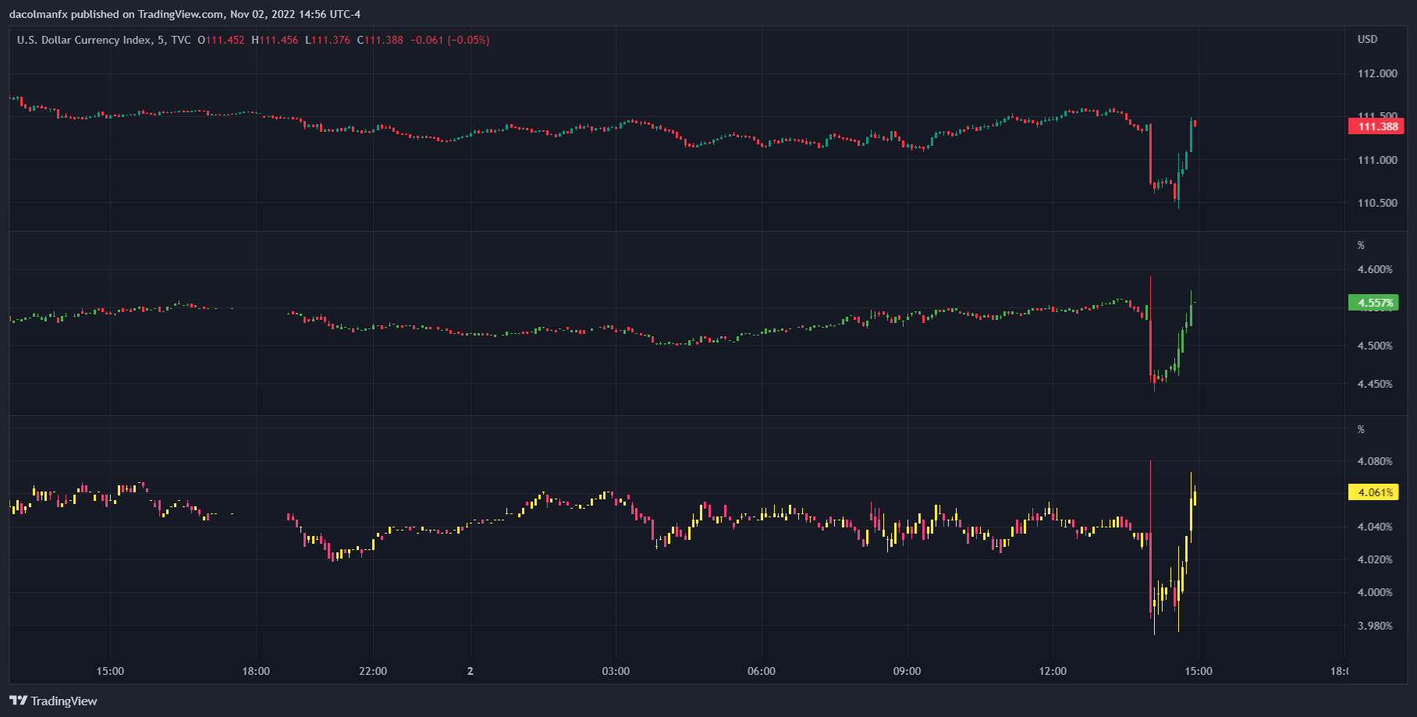Click the date marker 2 on the time axis
The width and height of the screenshot is (1417, 717).
click(470, 671)
